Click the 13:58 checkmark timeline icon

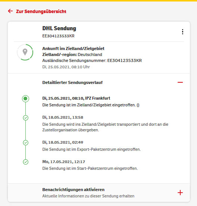[26, 118]
